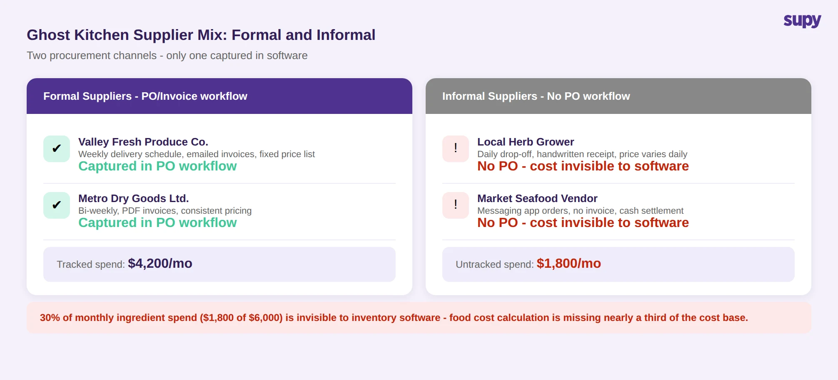The width and height of the screenshot is (838, 380).
Task: Click the $4,200/mo tracked spend value
Action: [x=160, y=263]
